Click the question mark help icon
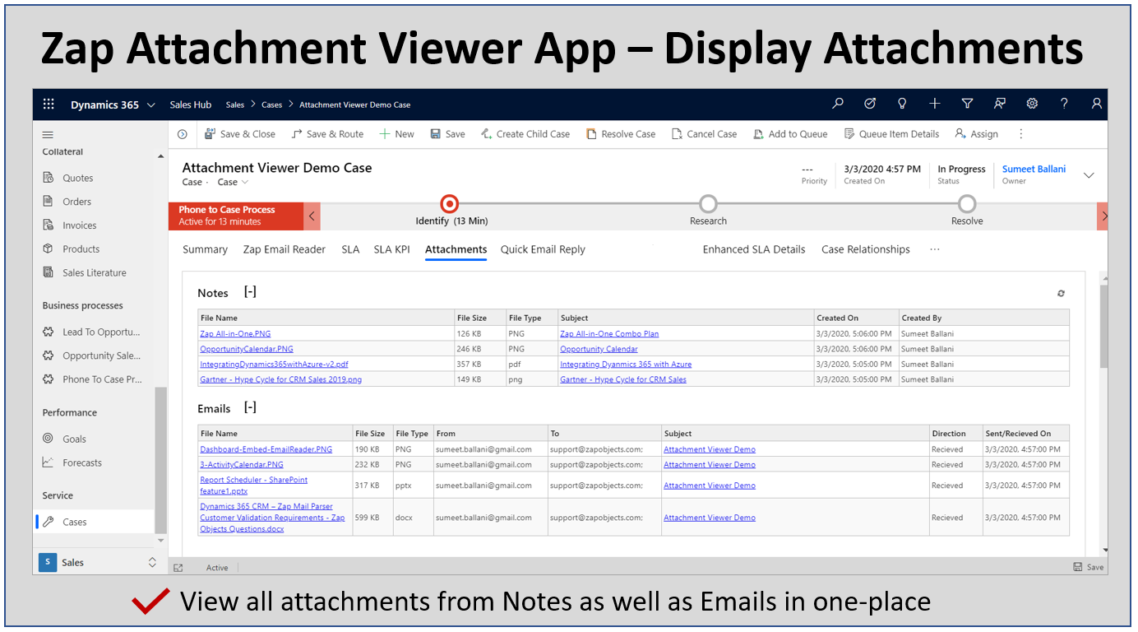Viewport: 1138px width, 632px height. (1064, 104)
